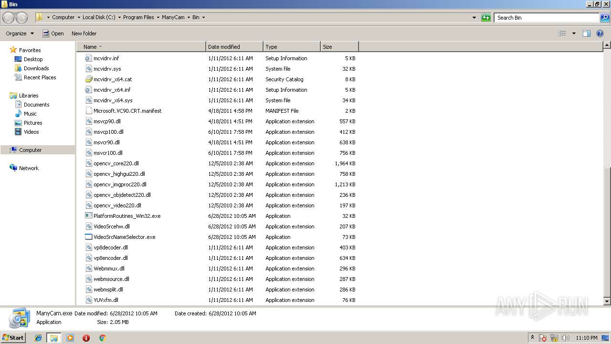Click the Search Bin input field
The image size is (611, 344).
click(547, 18)
